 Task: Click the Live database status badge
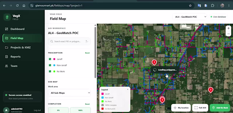pyautogui.click(x=218, y=17)
